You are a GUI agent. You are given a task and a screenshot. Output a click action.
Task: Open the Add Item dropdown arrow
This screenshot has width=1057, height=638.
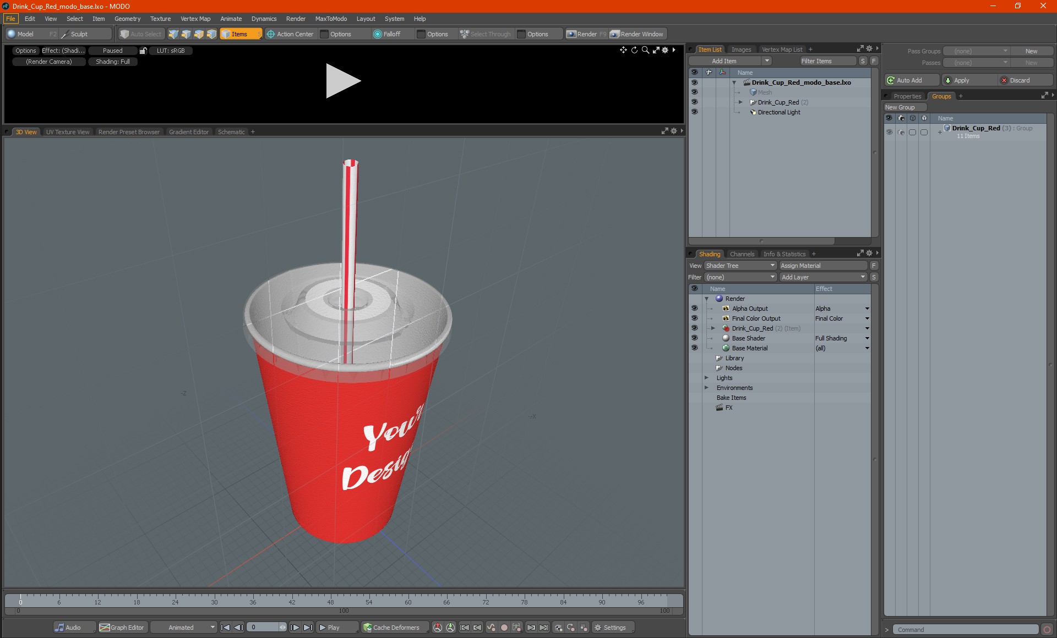point(767,61)
